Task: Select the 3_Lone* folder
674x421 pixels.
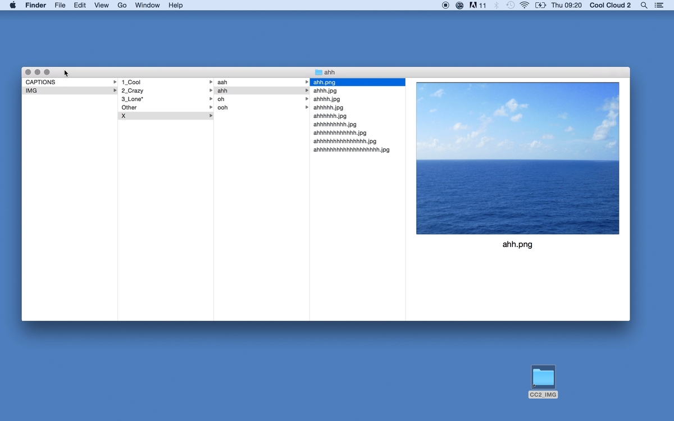Action: click(x=133, y=99)
